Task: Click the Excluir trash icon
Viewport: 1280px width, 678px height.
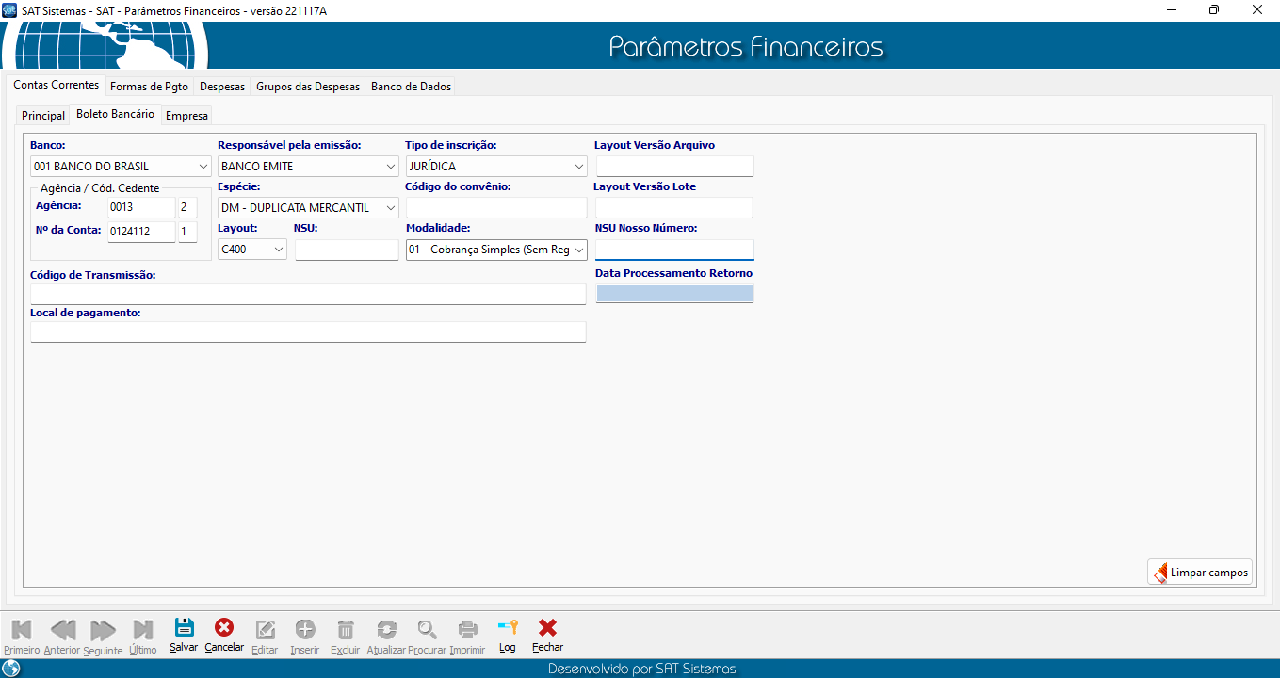Action: 346,630
